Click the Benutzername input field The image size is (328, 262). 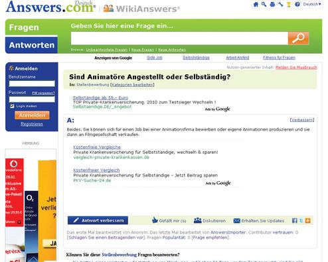click(32, 84)
